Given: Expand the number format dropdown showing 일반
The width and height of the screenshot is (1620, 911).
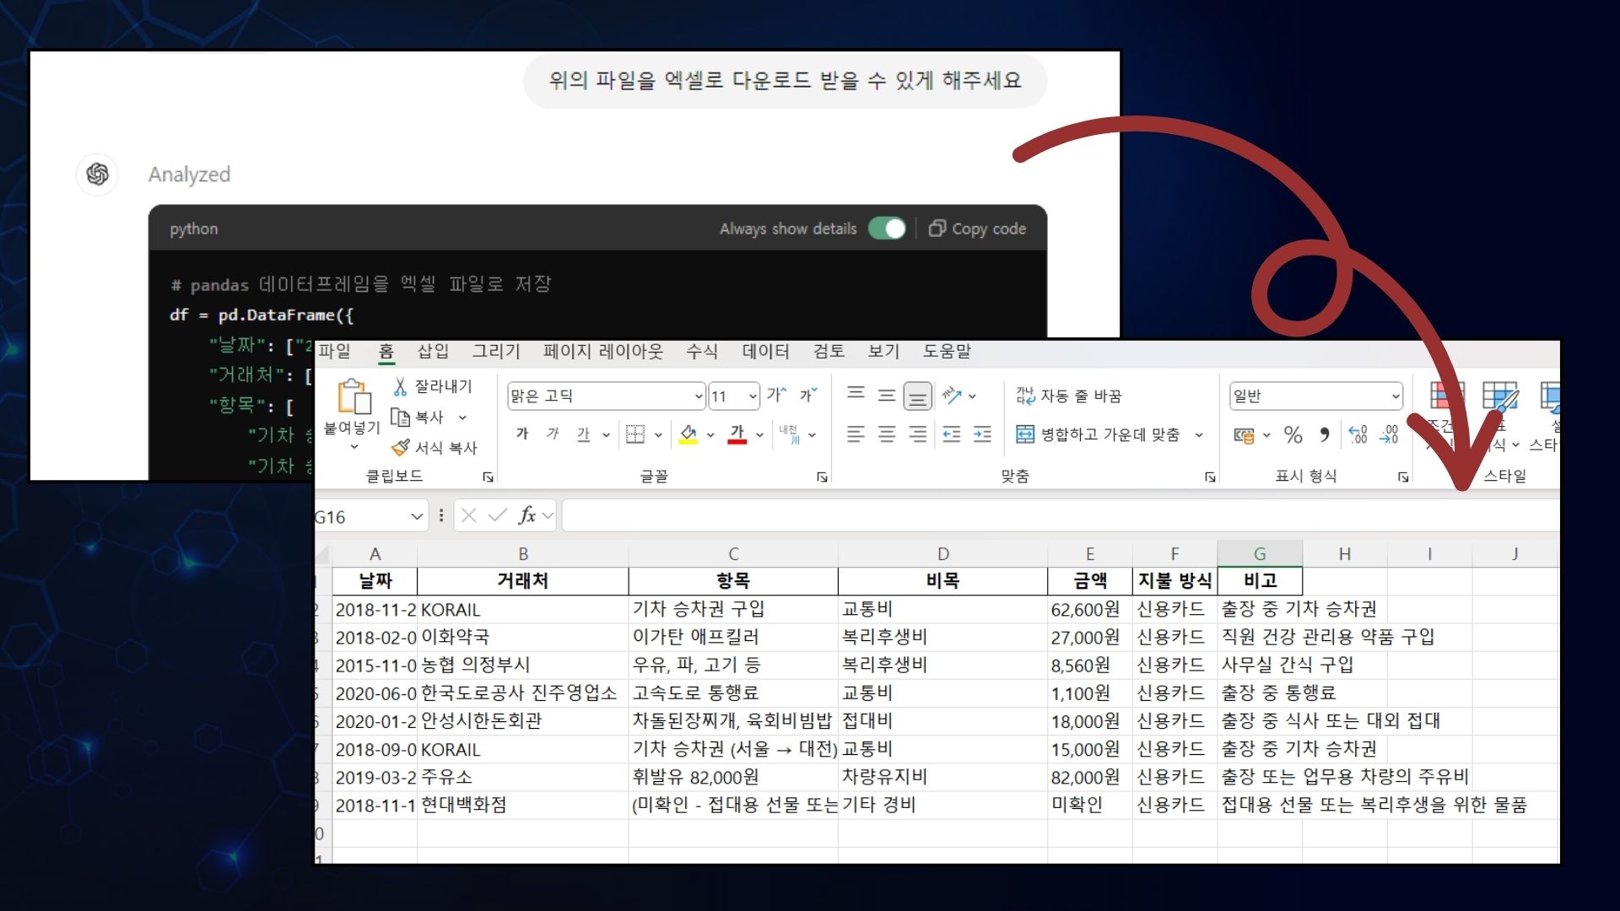Looking at the screenshot, I should [x=1395, y=396].
